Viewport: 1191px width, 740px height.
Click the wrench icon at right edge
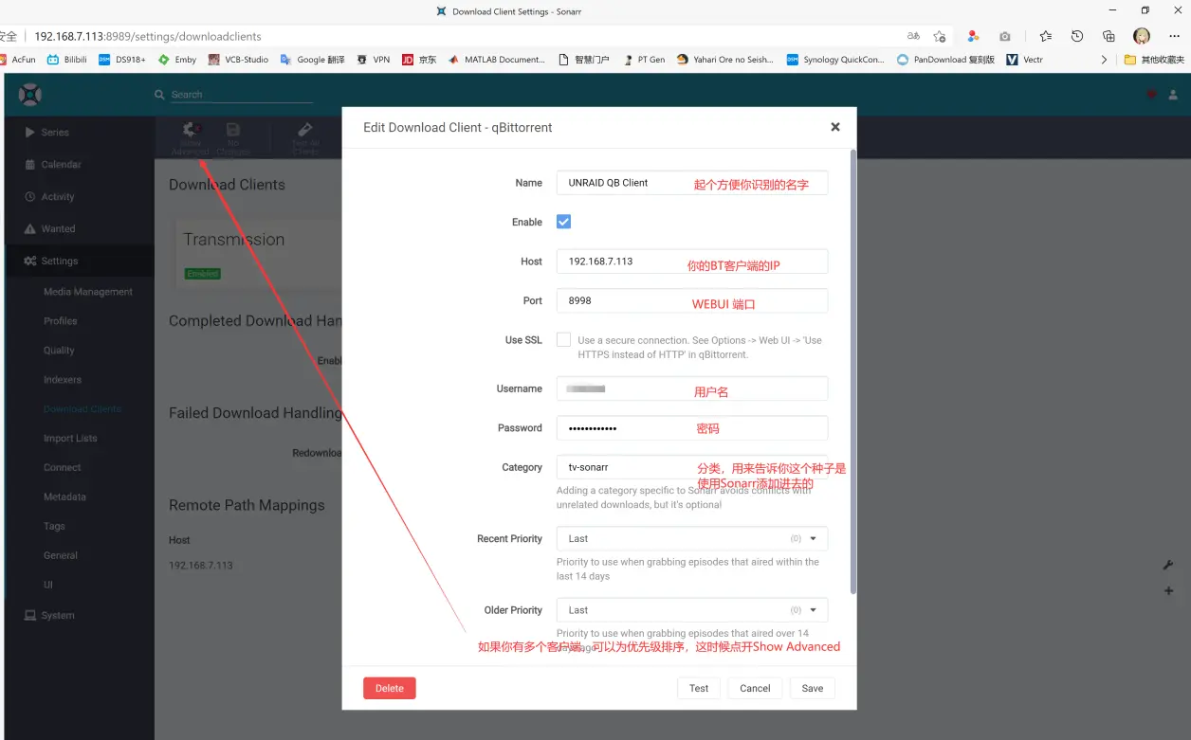(x=1168, y=565)
